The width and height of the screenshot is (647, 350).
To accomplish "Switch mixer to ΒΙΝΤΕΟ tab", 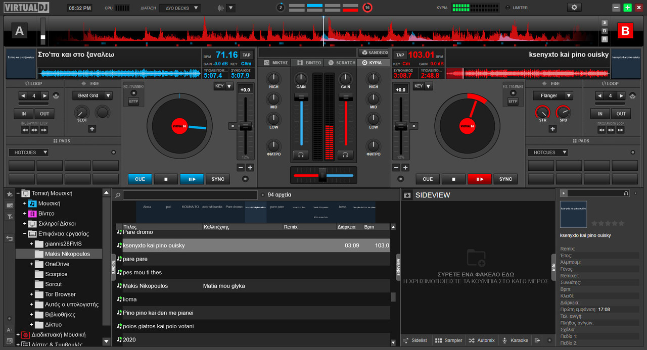I will pos(307,63).
